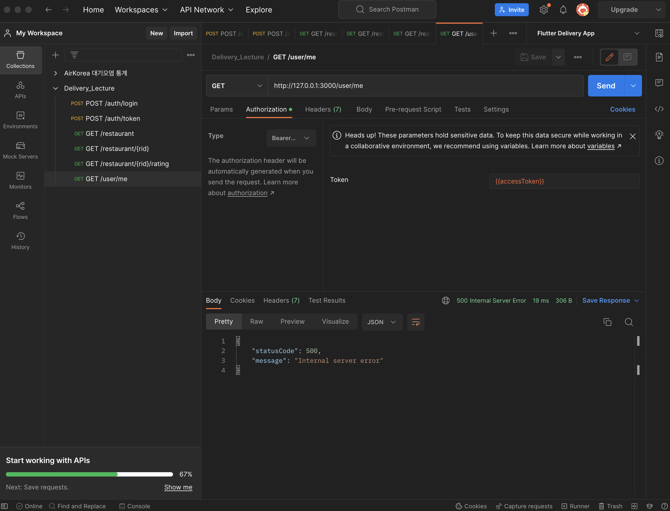Open the user avatar menu

pyautogui.click(x=582, y=10)
